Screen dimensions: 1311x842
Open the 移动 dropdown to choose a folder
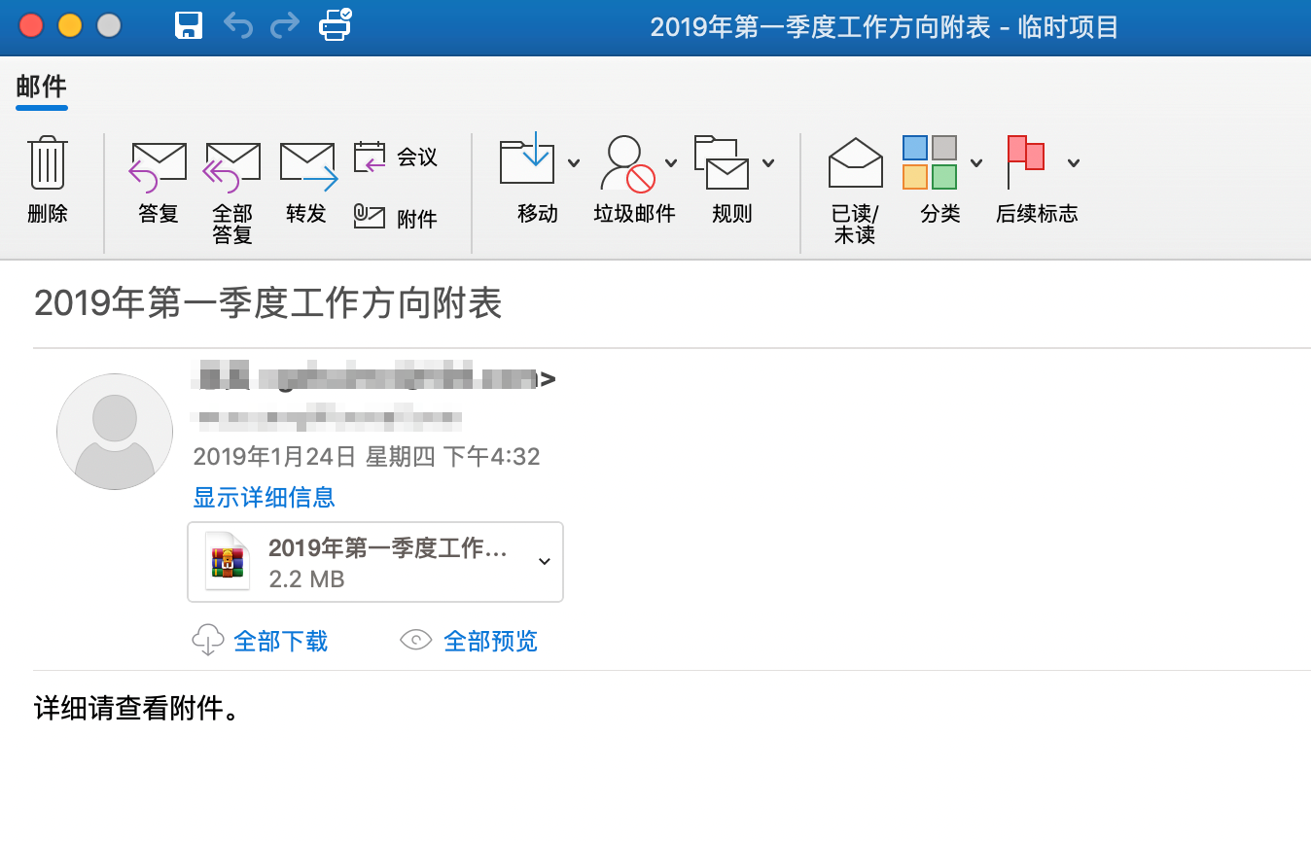574,163
